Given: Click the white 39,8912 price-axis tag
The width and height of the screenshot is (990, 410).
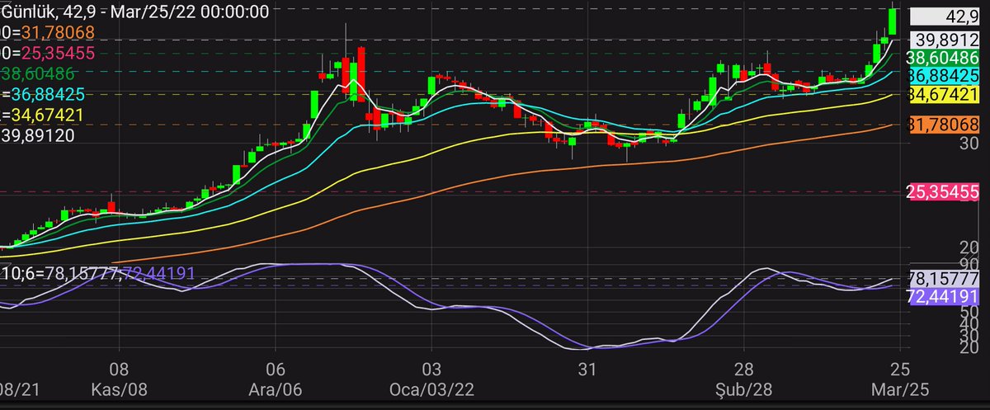Looking at the screenshot, I should 943,39.
